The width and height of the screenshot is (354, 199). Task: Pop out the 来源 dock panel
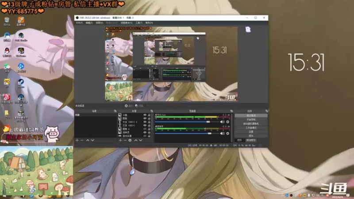(152, 111)
